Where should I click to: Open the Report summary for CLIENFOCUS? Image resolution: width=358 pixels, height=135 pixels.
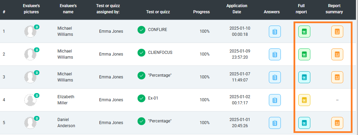337,54
